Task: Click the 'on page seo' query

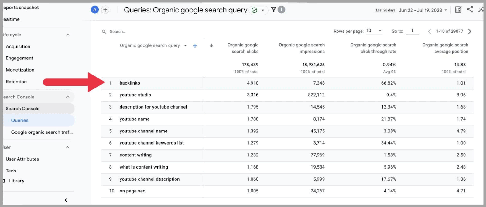Action: click(x=132, y=191)
